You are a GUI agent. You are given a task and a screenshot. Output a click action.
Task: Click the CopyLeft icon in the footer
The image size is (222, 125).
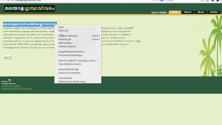click(x=9, y=80)
